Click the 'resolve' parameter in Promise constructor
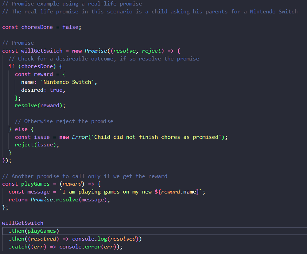307x254 pixels. tap(124, 51)
